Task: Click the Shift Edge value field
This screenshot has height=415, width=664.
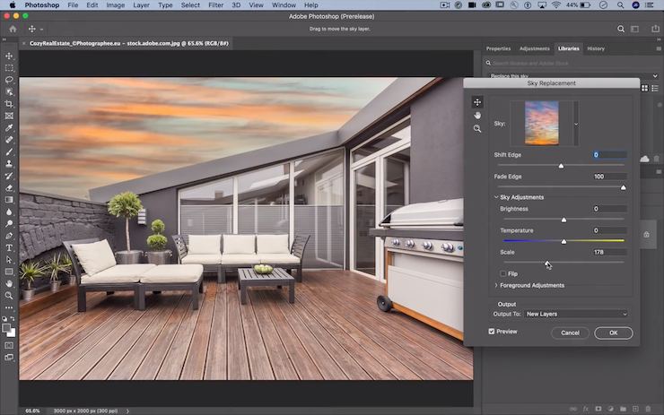Action: 609,155
